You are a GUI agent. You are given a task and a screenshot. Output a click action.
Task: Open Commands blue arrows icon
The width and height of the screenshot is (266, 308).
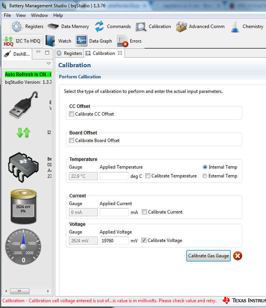[x=99, y=26]
